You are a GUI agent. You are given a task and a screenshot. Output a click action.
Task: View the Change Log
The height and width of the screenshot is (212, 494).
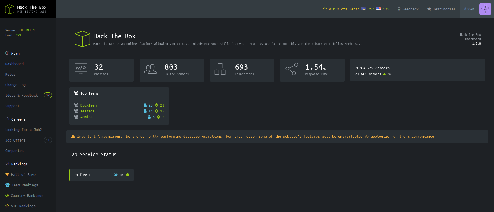[15, 85]
